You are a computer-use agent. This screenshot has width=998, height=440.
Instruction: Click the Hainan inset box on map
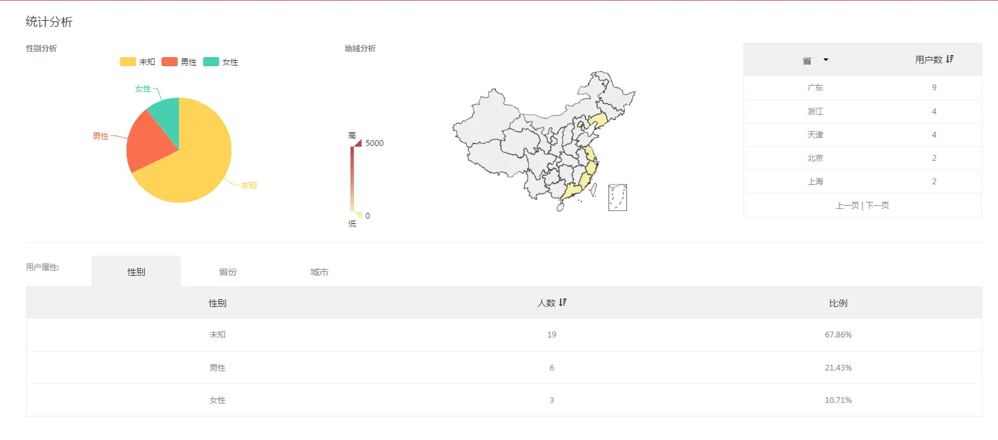tap(617, 198)
